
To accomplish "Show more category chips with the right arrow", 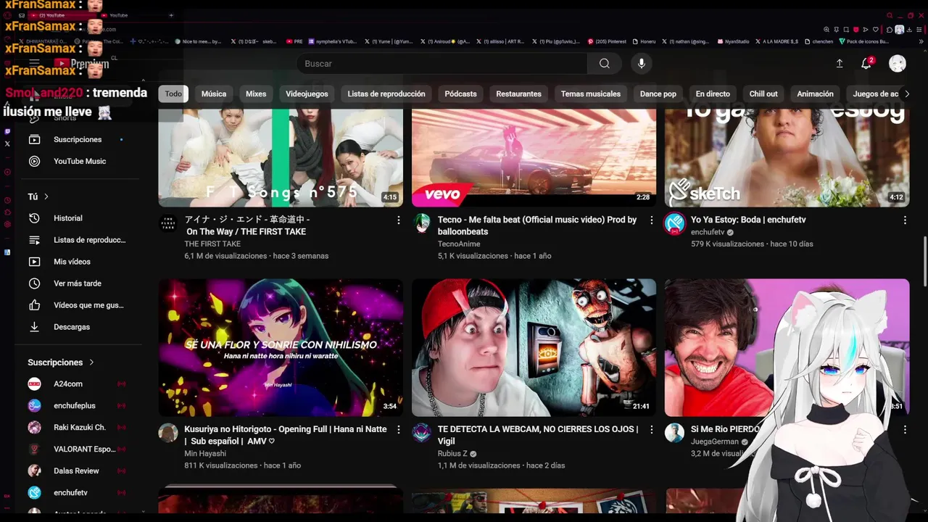I will [906, 94].
